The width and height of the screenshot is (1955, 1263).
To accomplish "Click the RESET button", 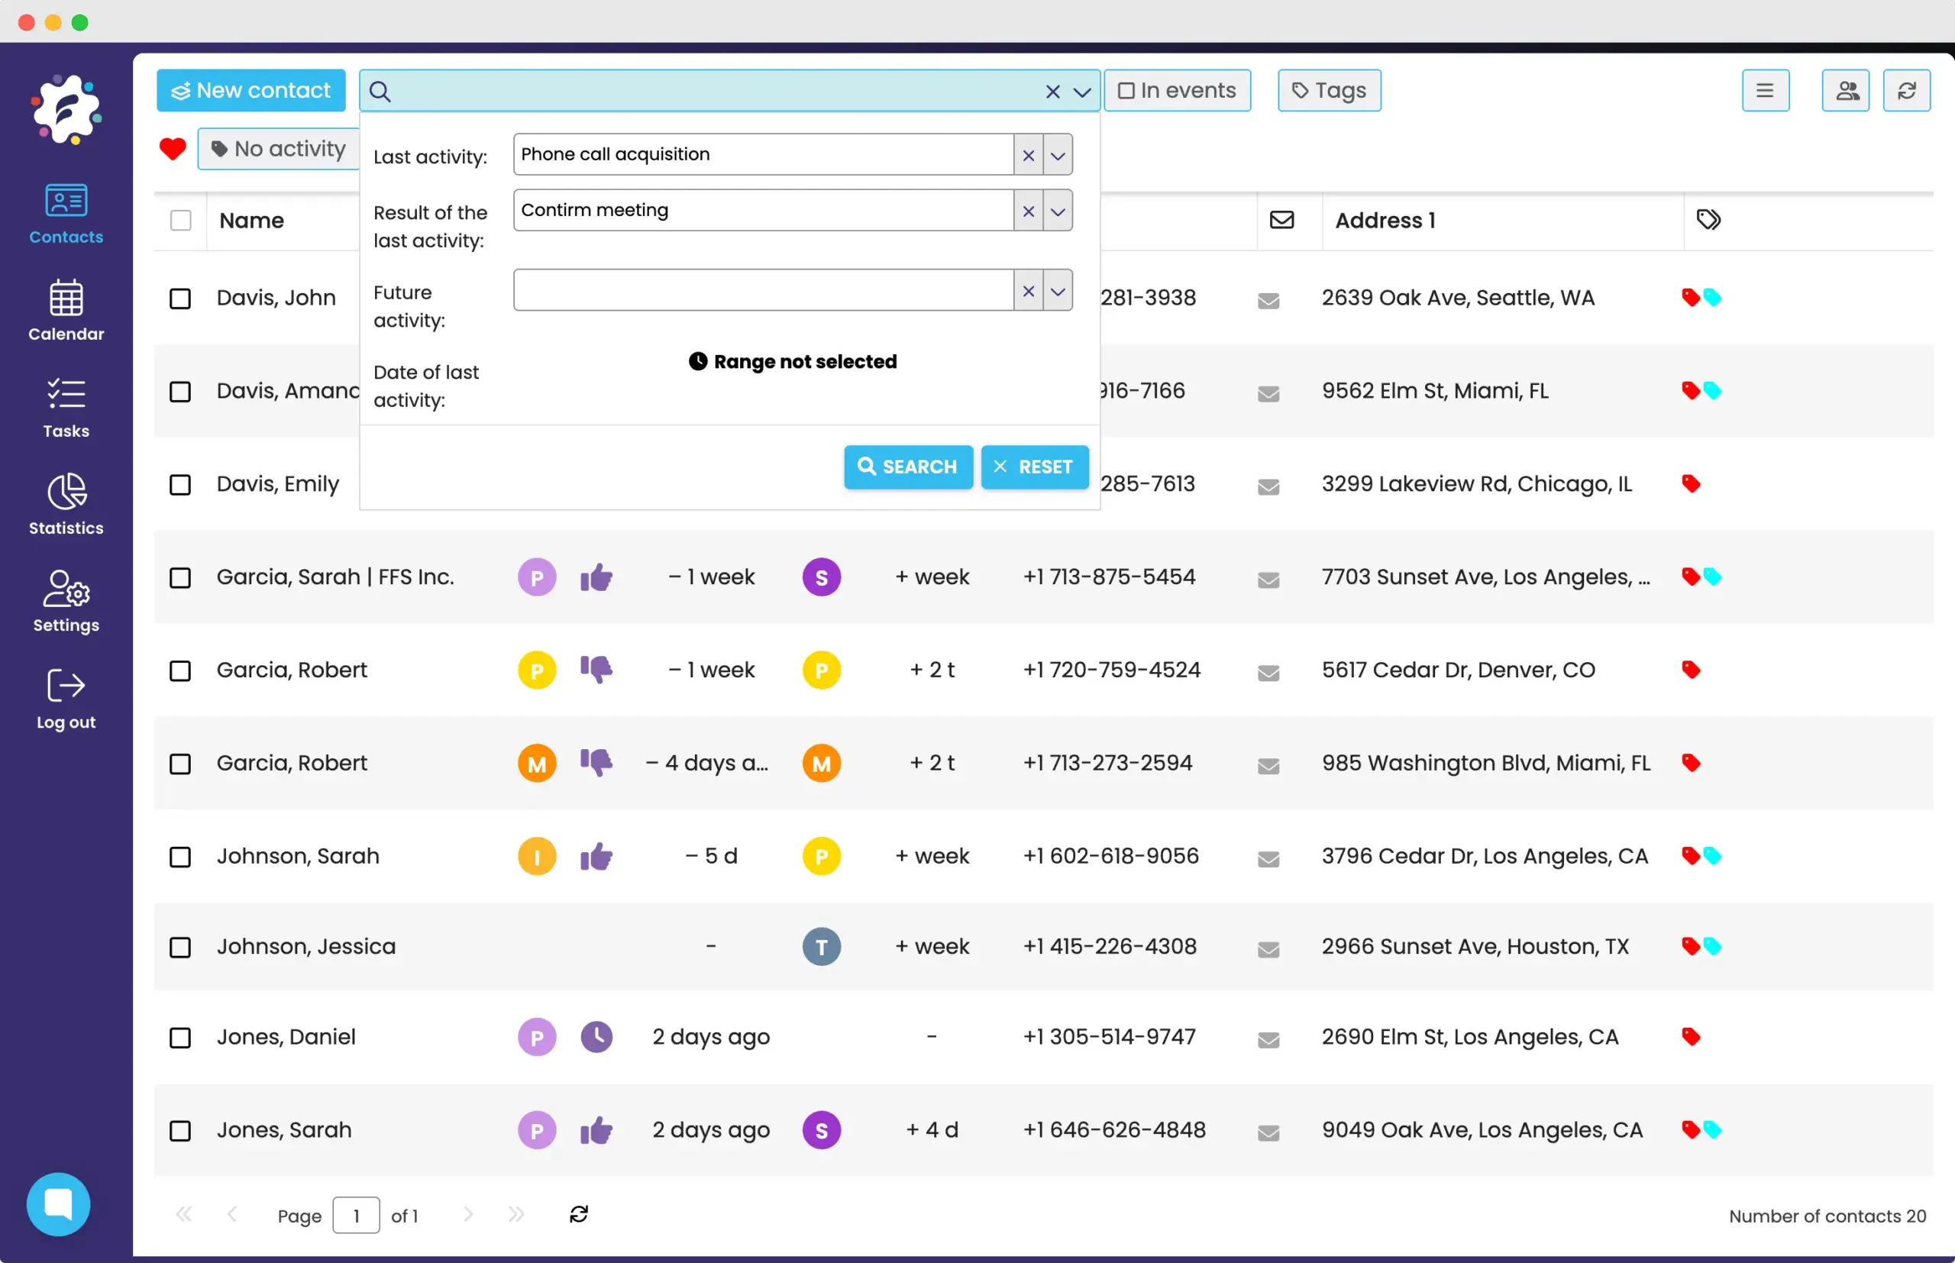I will pos(1034,467).
